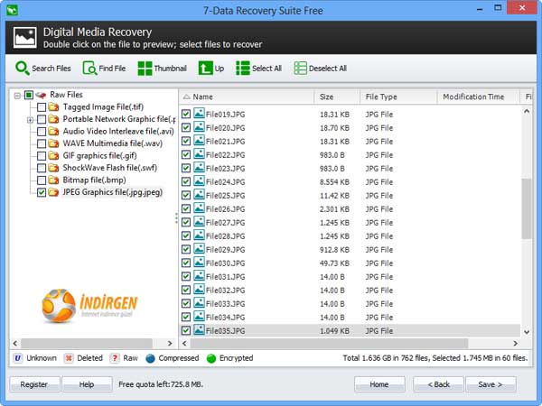Screen dimensions: 542x406
Task: Sort by Modification Time column header
Action: point(479,97)
